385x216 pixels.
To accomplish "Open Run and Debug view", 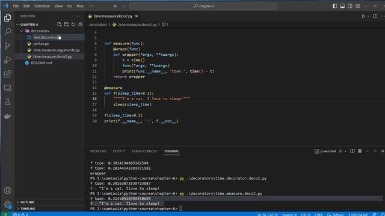I will pos(8,60).
